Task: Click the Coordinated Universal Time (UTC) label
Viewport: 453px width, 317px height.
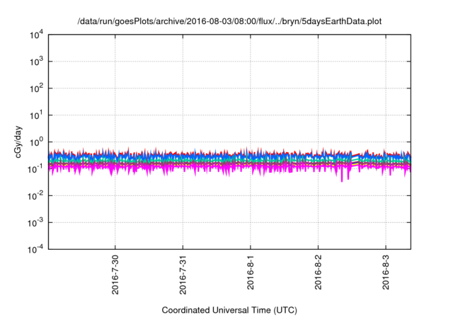Action: coord(229,310)
